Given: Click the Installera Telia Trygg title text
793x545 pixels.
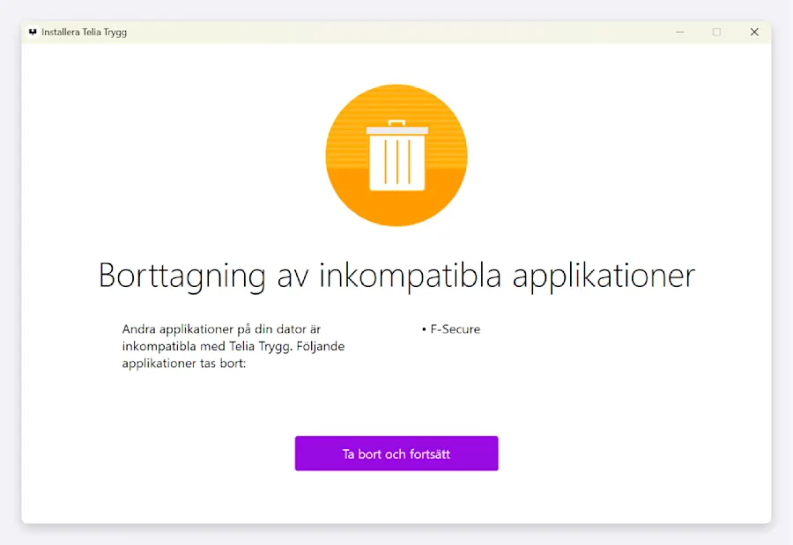Looking at the screenshot, I should pyautogui.click(x=85, y=32).
